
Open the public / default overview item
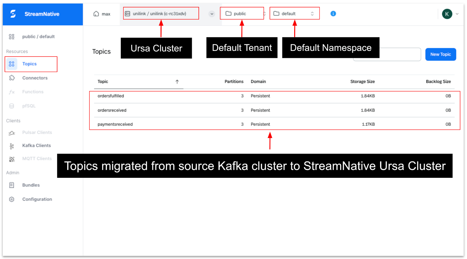38,37
